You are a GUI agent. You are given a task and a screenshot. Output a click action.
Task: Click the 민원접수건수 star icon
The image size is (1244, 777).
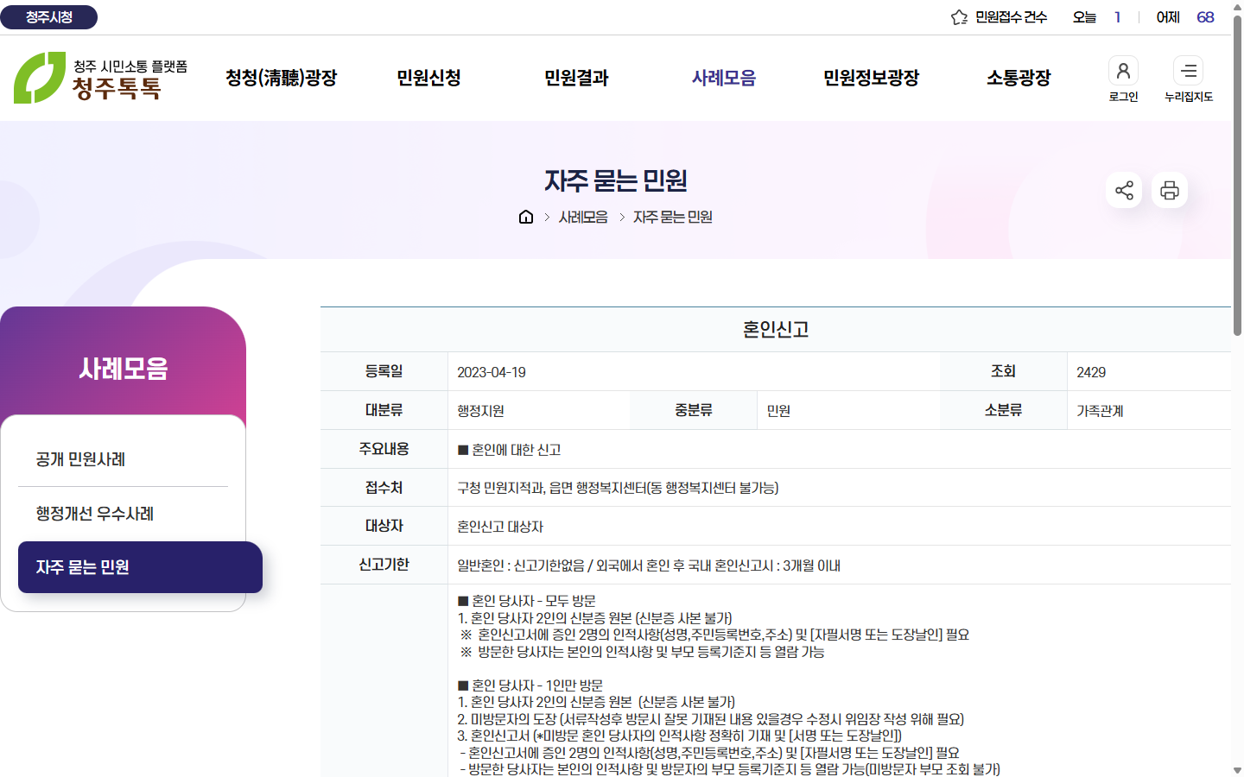(x=959, y=17)
